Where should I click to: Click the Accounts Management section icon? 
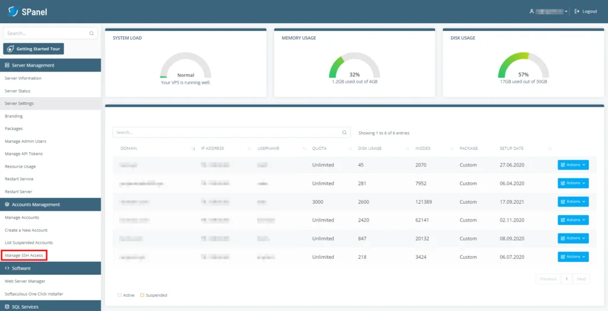7,204
